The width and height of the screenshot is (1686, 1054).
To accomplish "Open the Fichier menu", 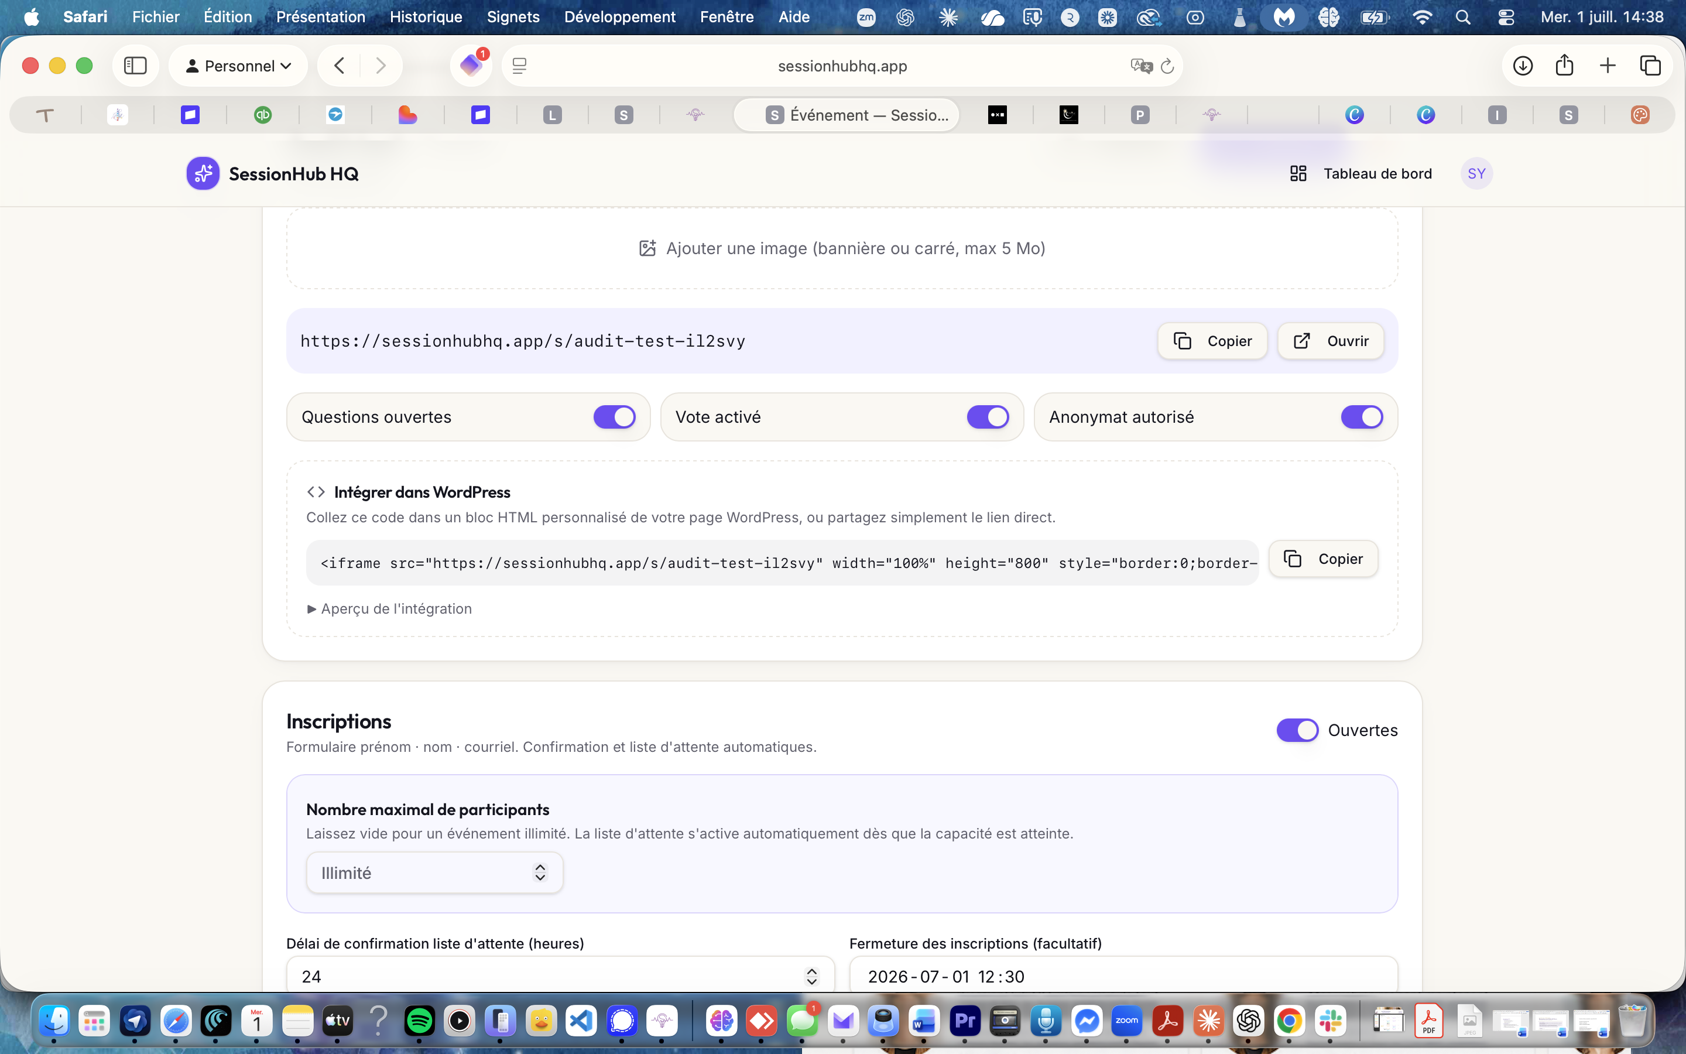I will 155,17.
